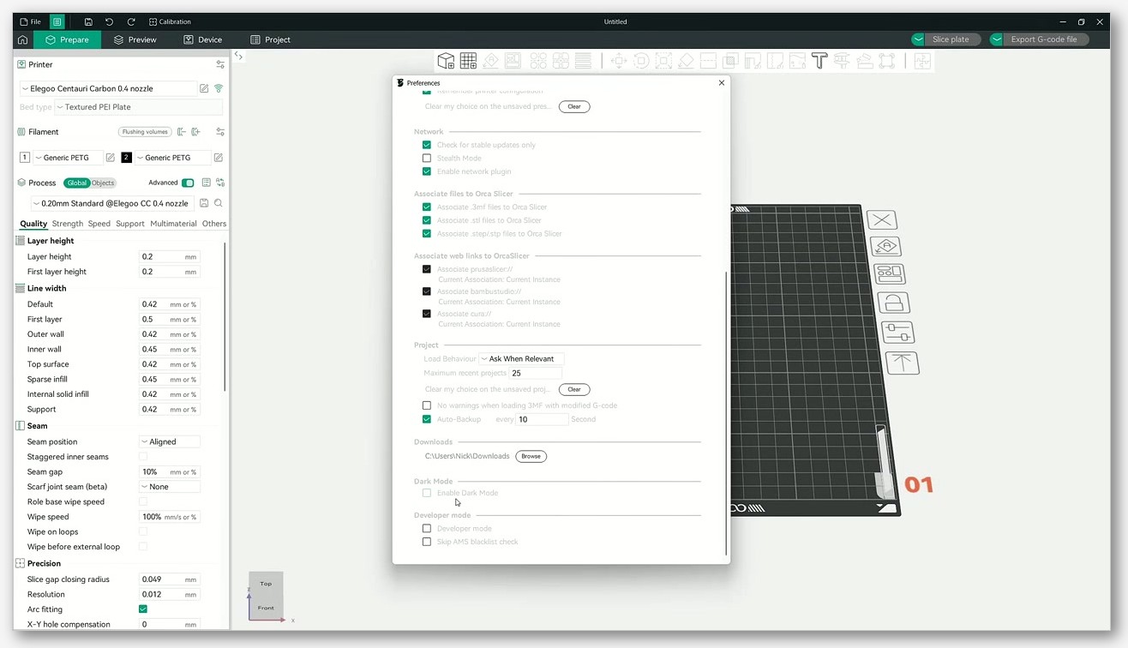1128x648 pixels.
Task: Open the Textured PEI Plate bed type dropdown
Action: click(138, 107)
